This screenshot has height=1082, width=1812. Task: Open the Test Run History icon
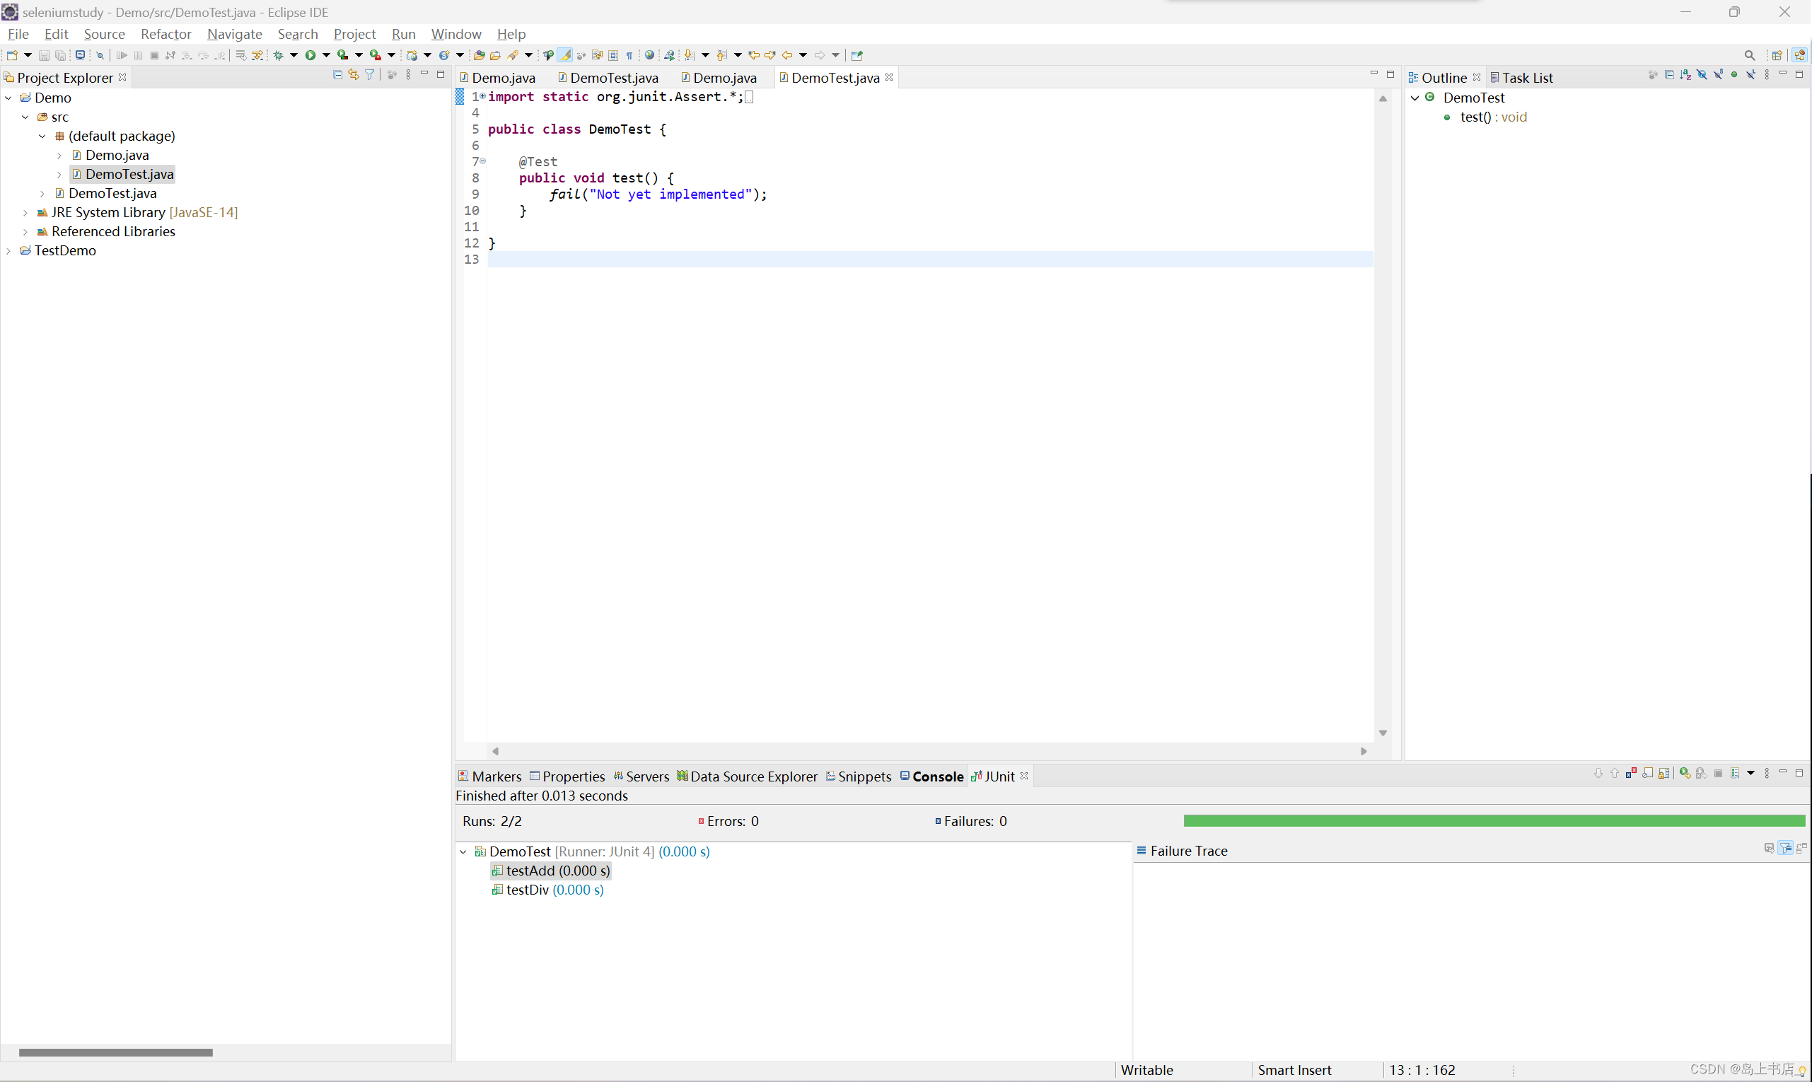[x=1736, y=774]
